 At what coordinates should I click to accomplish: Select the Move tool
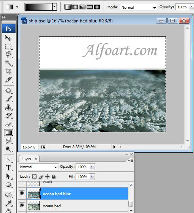pos(8,38)
